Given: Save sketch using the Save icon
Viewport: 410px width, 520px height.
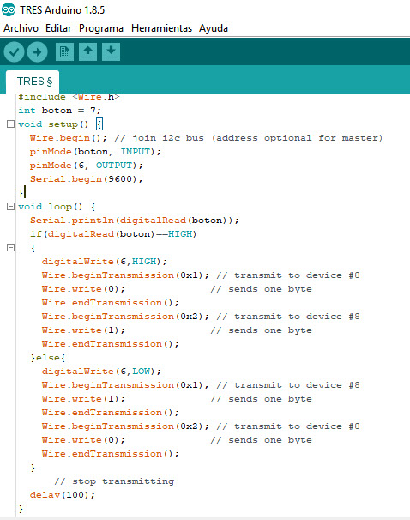Looking at the screenshot, I should (x=111, y=52).
